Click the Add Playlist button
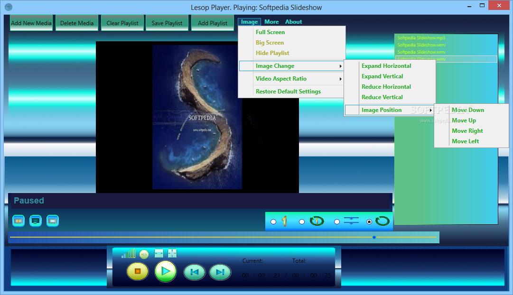This screenshot has height=295, width=513. tap(213, 23)
